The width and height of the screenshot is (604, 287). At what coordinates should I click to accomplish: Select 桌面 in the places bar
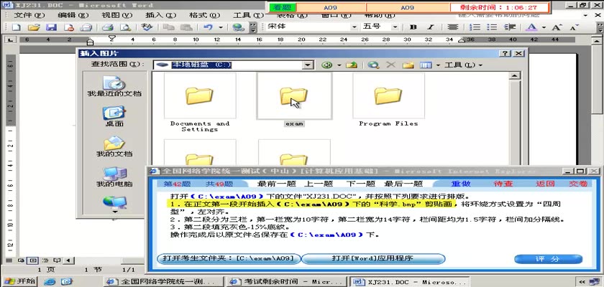point(114,116)
